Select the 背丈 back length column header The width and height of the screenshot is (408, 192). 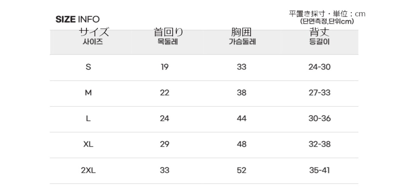(x=319, y=37)
